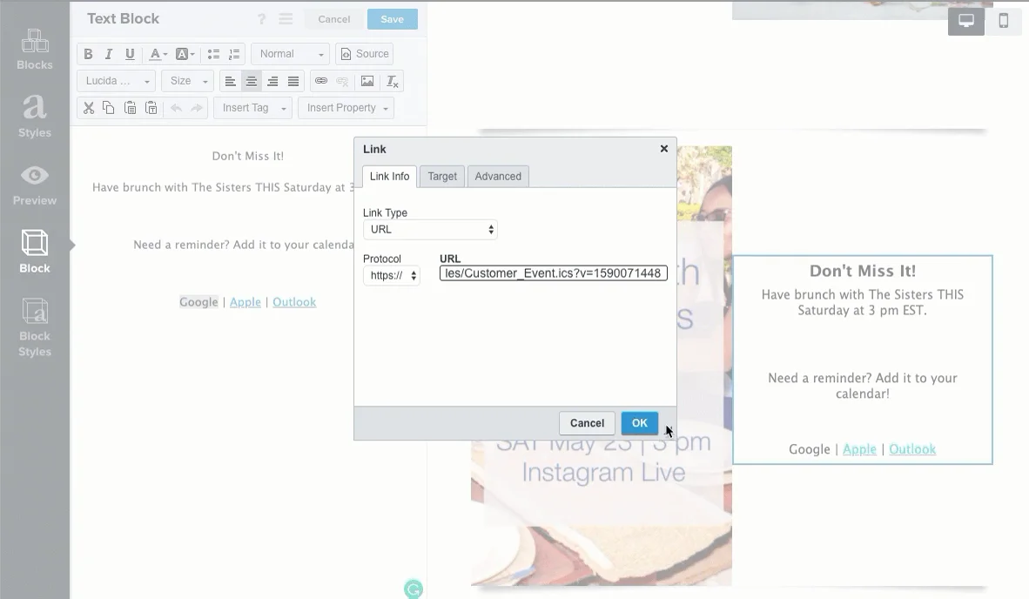Cancel the Text Block editing
Image resolution: width=1029 pixels, height=599 pixels.
pyautogui.click(x=334, y=19)
